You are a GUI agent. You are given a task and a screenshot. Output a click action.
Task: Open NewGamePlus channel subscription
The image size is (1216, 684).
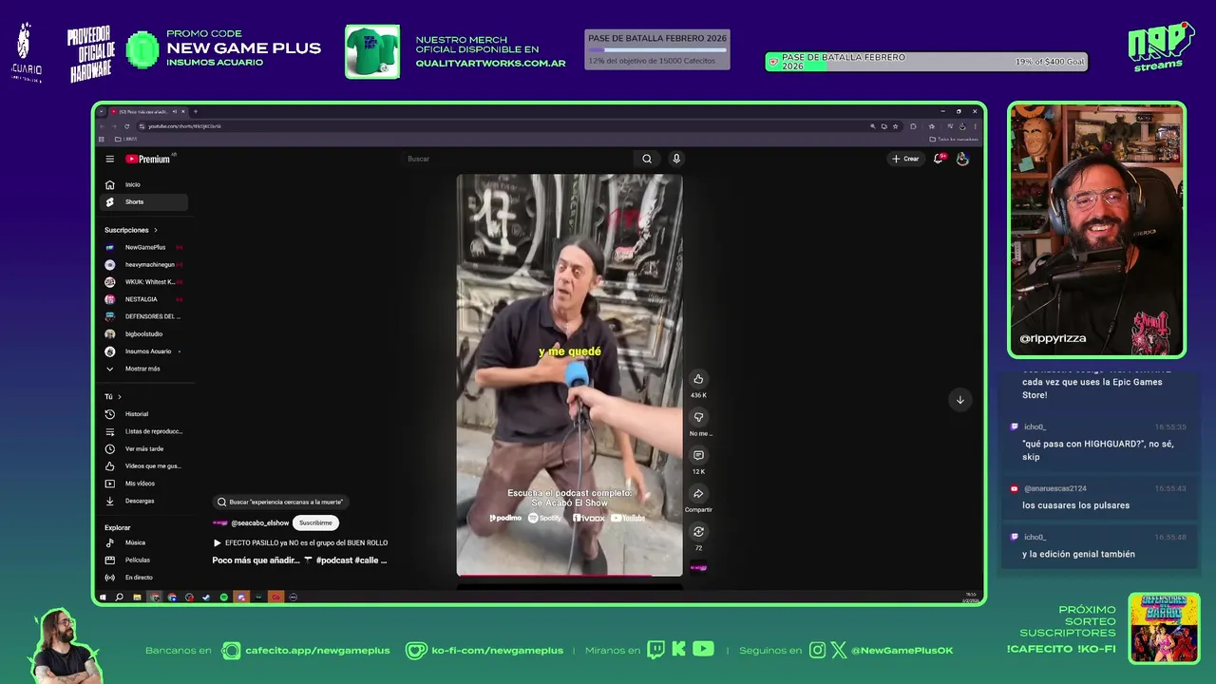(x=144, y=247)
